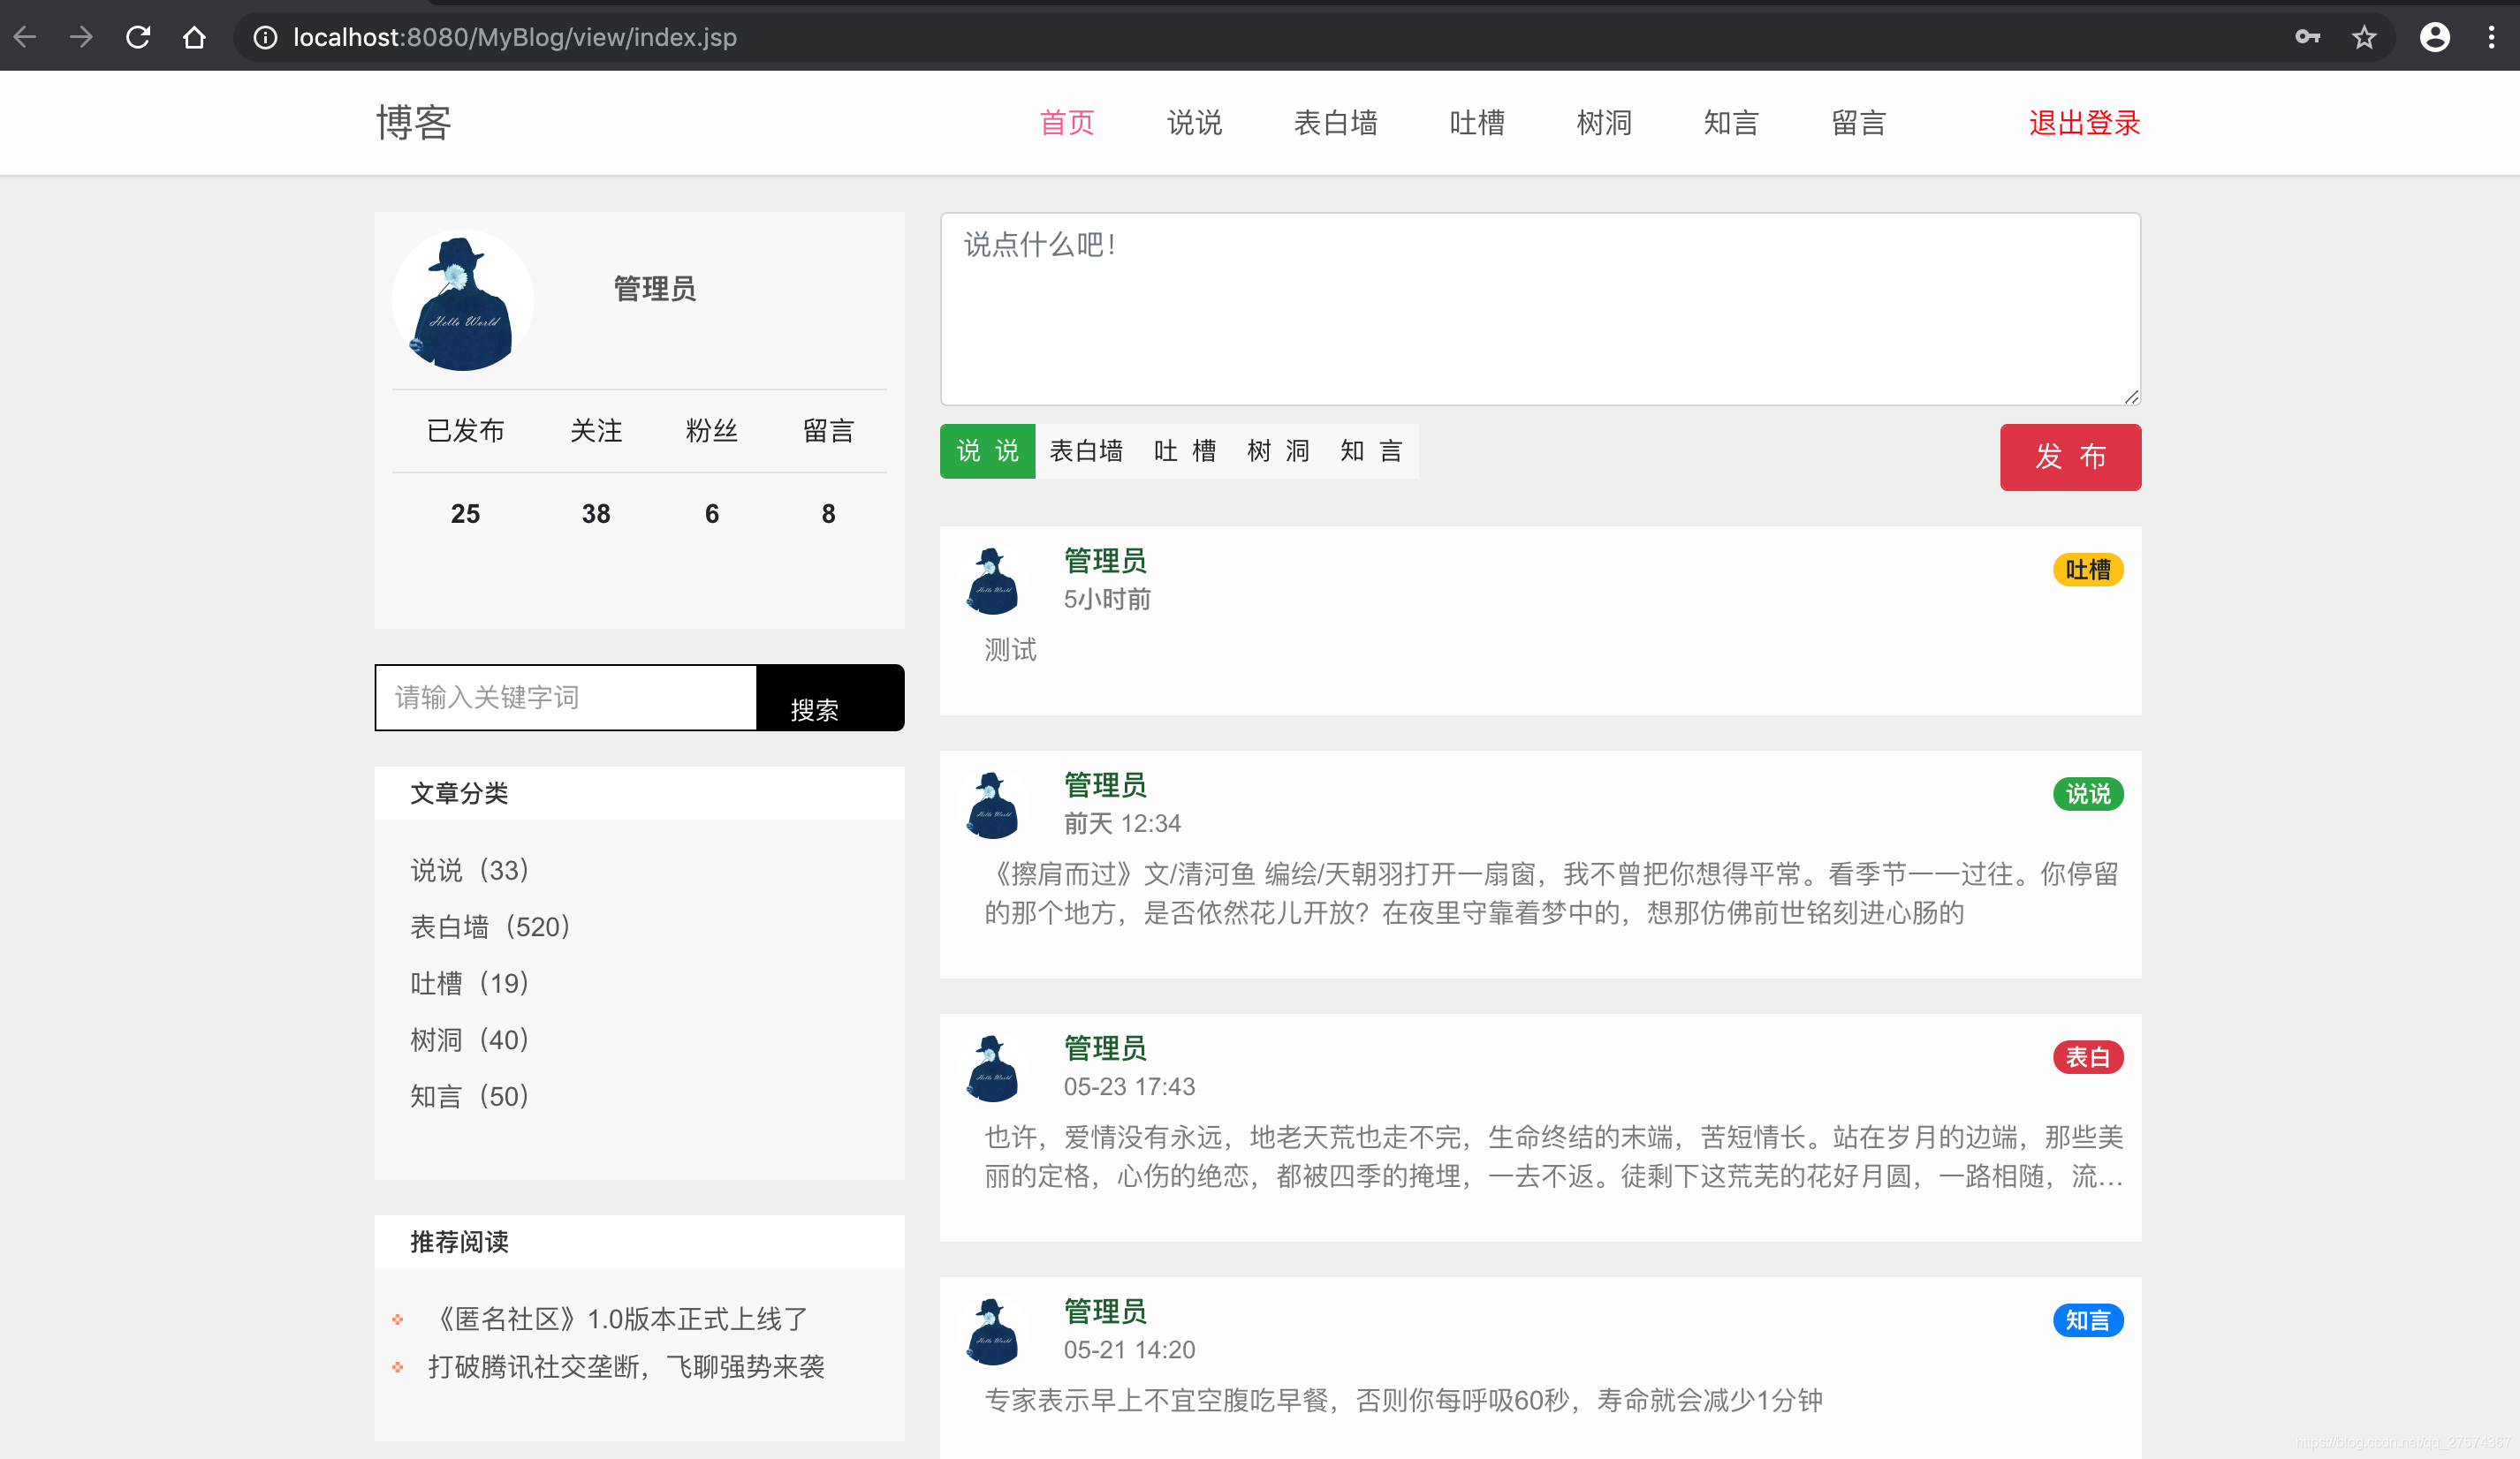This screenshot has height=1459, width=2520.
Task: Click the green 说说 tag badge on post
Action: click(2088, 793)
